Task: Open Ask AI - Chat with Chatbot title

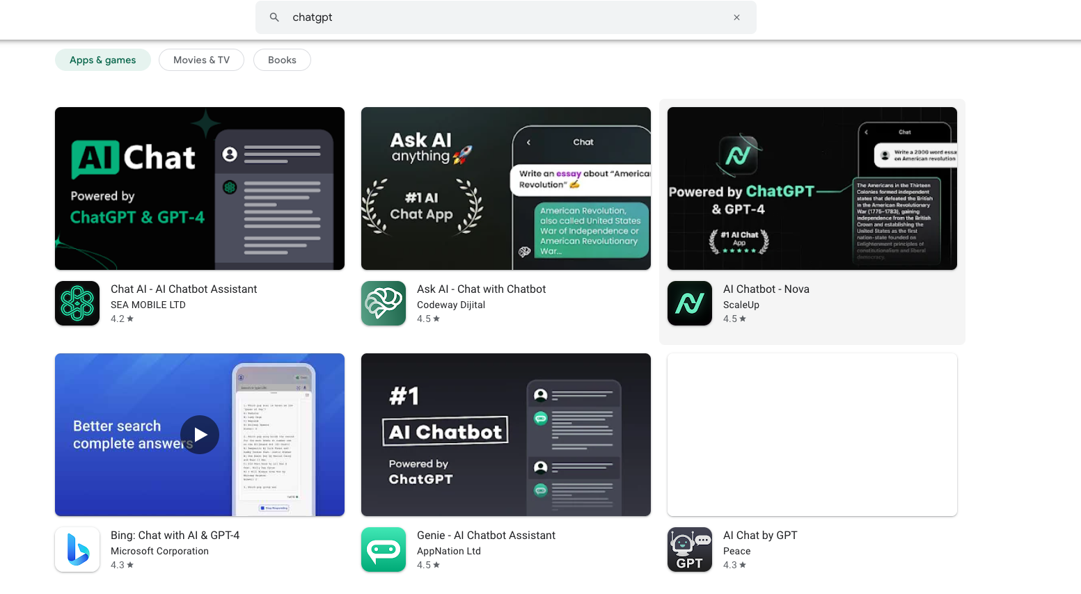Action: pos(481,289)
